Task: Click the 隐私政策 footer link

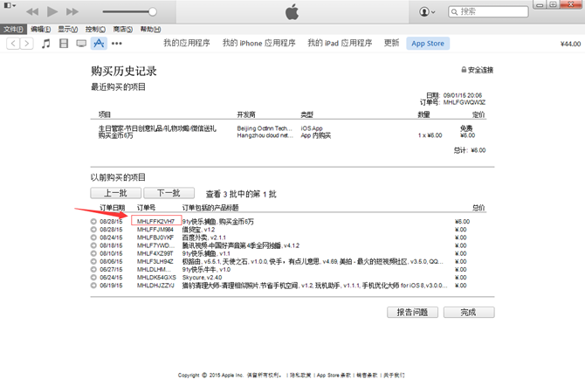Action: coord(300,376)
